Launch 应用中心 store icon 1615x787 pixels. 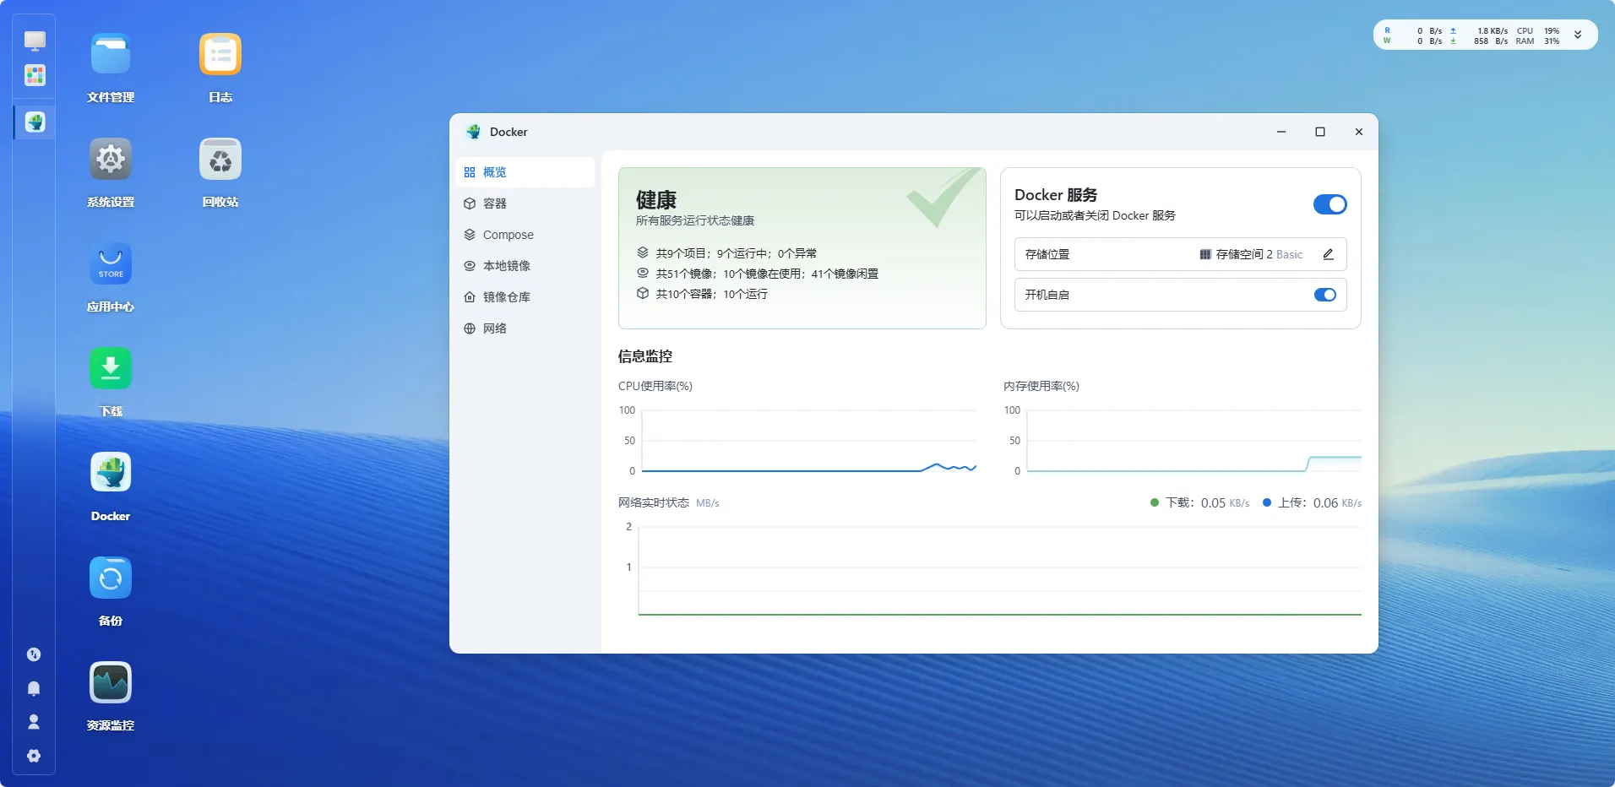(111, 263)
